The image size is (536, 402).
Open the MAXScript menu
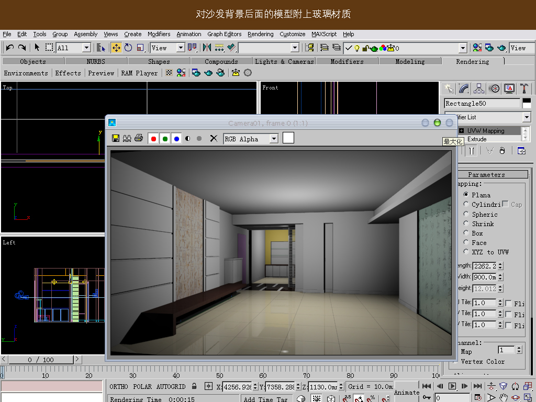click(x=324, y=34)
